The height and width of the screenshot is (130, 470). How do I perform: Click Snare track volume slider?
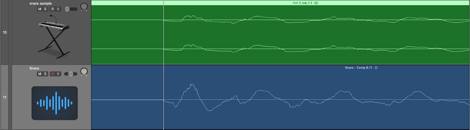pyautogui.click(x=71, y=74)
